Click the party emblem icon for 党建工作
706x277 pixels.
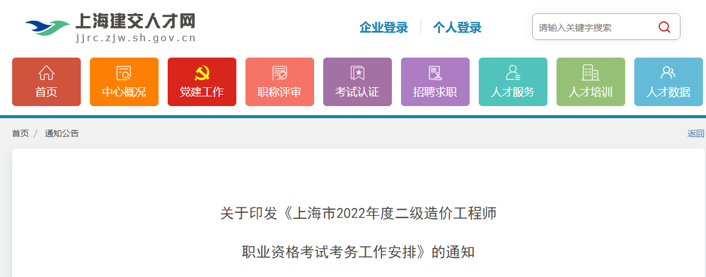(x=202, y=73)
